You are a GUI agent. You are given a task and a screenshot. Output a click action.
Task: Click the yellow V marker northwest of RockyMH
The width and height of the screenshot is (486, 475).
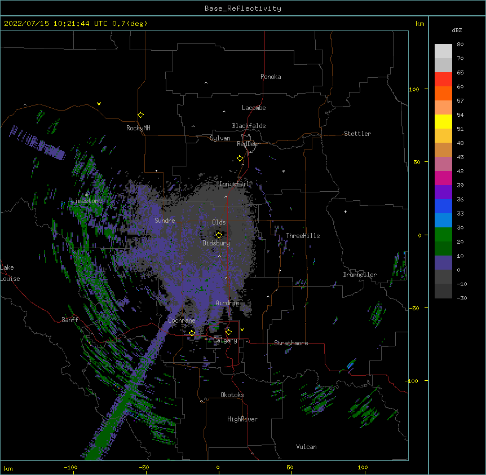point(99,104)
